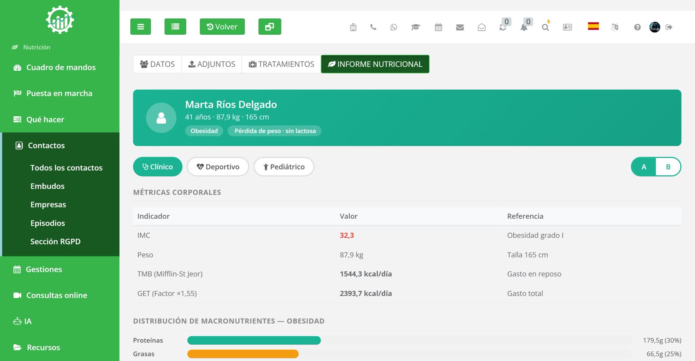Image resolution: width=695 pixels, height=361 pixels.
Task: Open the list view button
Action: pos(175,26)
